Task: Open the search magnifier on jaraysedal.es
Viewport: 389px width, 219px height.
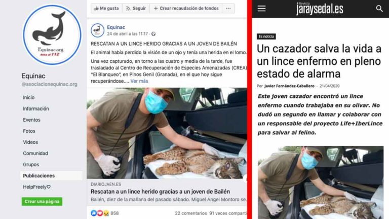Action: click(x=379, y=9)
